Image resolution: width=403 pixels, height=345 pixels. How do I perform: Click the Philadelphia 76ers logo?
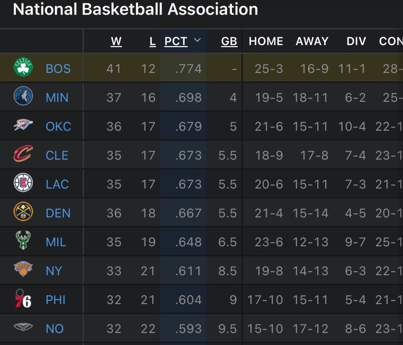[23, 299]
